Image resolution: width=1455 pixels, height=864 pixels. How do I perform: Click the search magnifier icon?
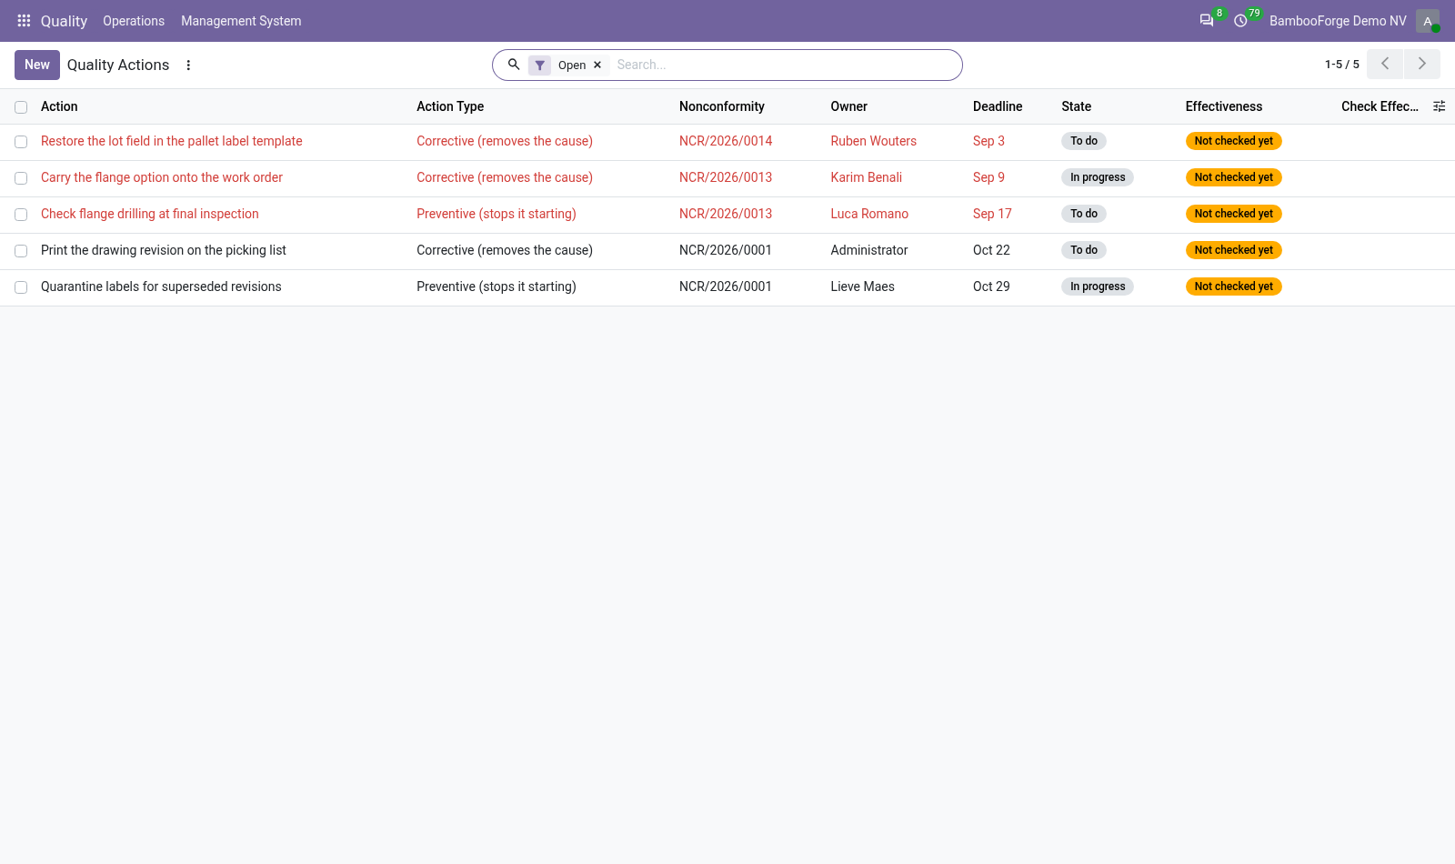pyautogui.click(x=514, y=65)
